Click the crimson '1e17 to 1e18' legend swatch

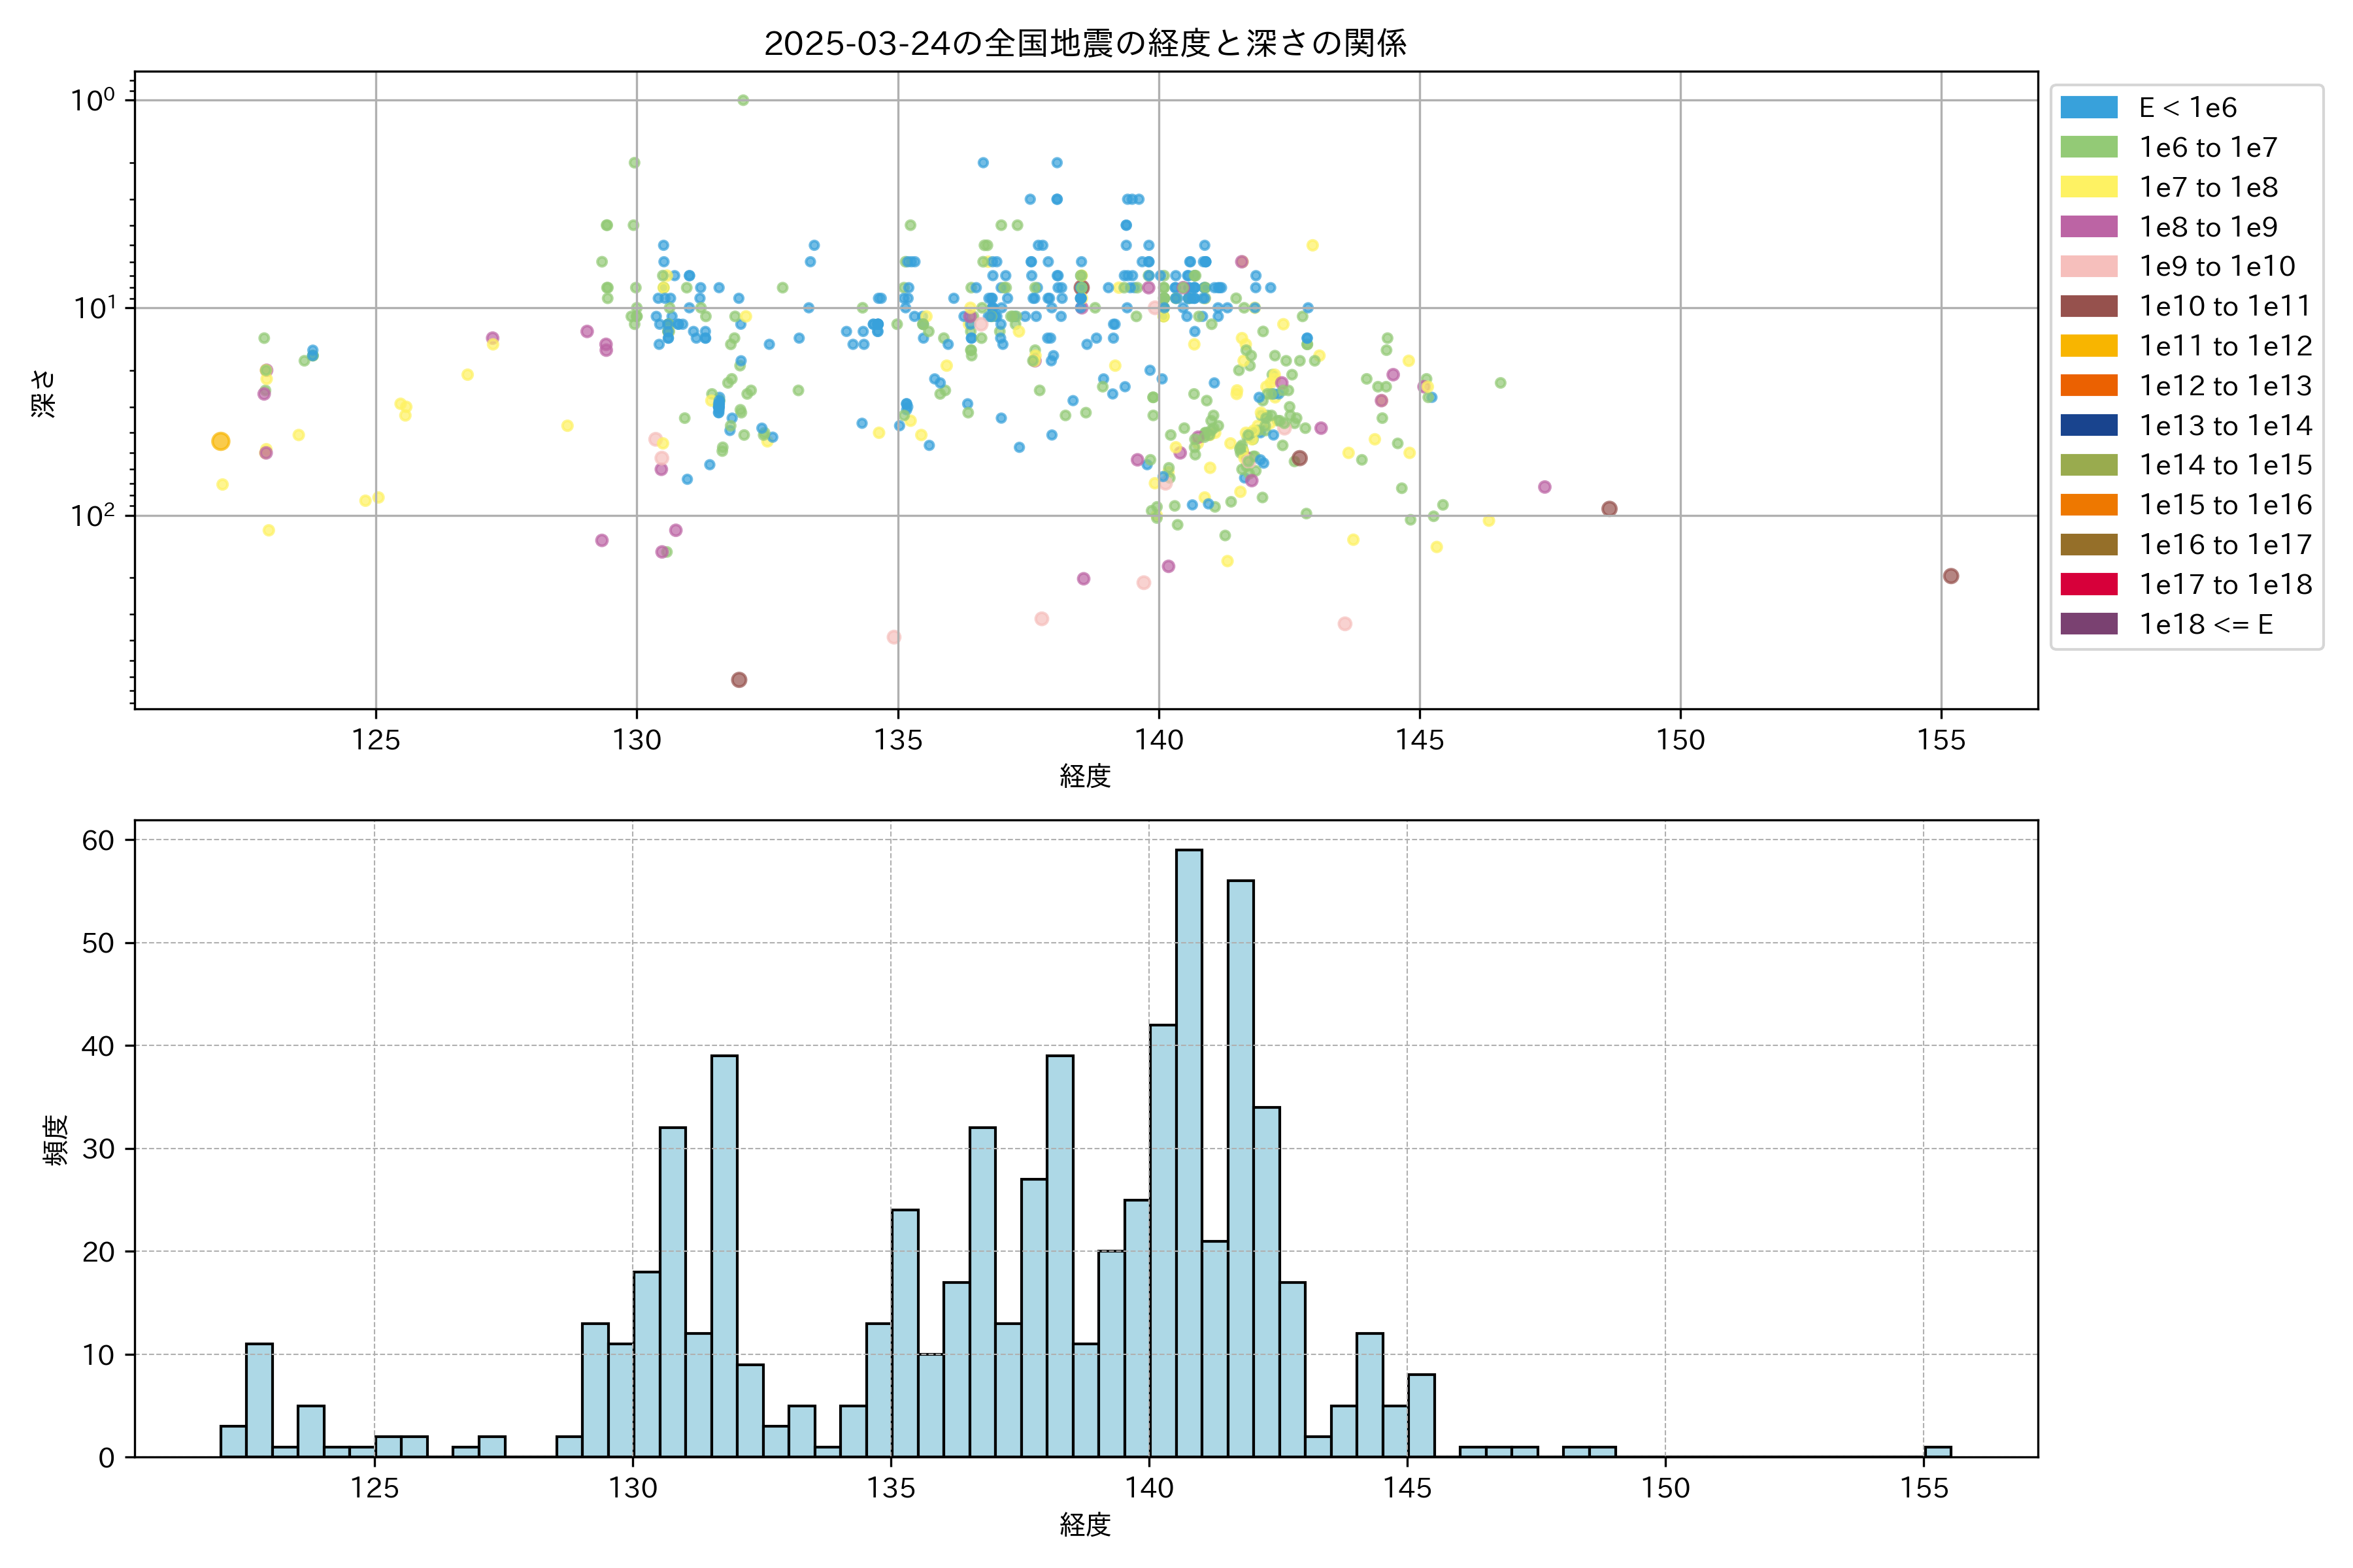click(2089, 584)
